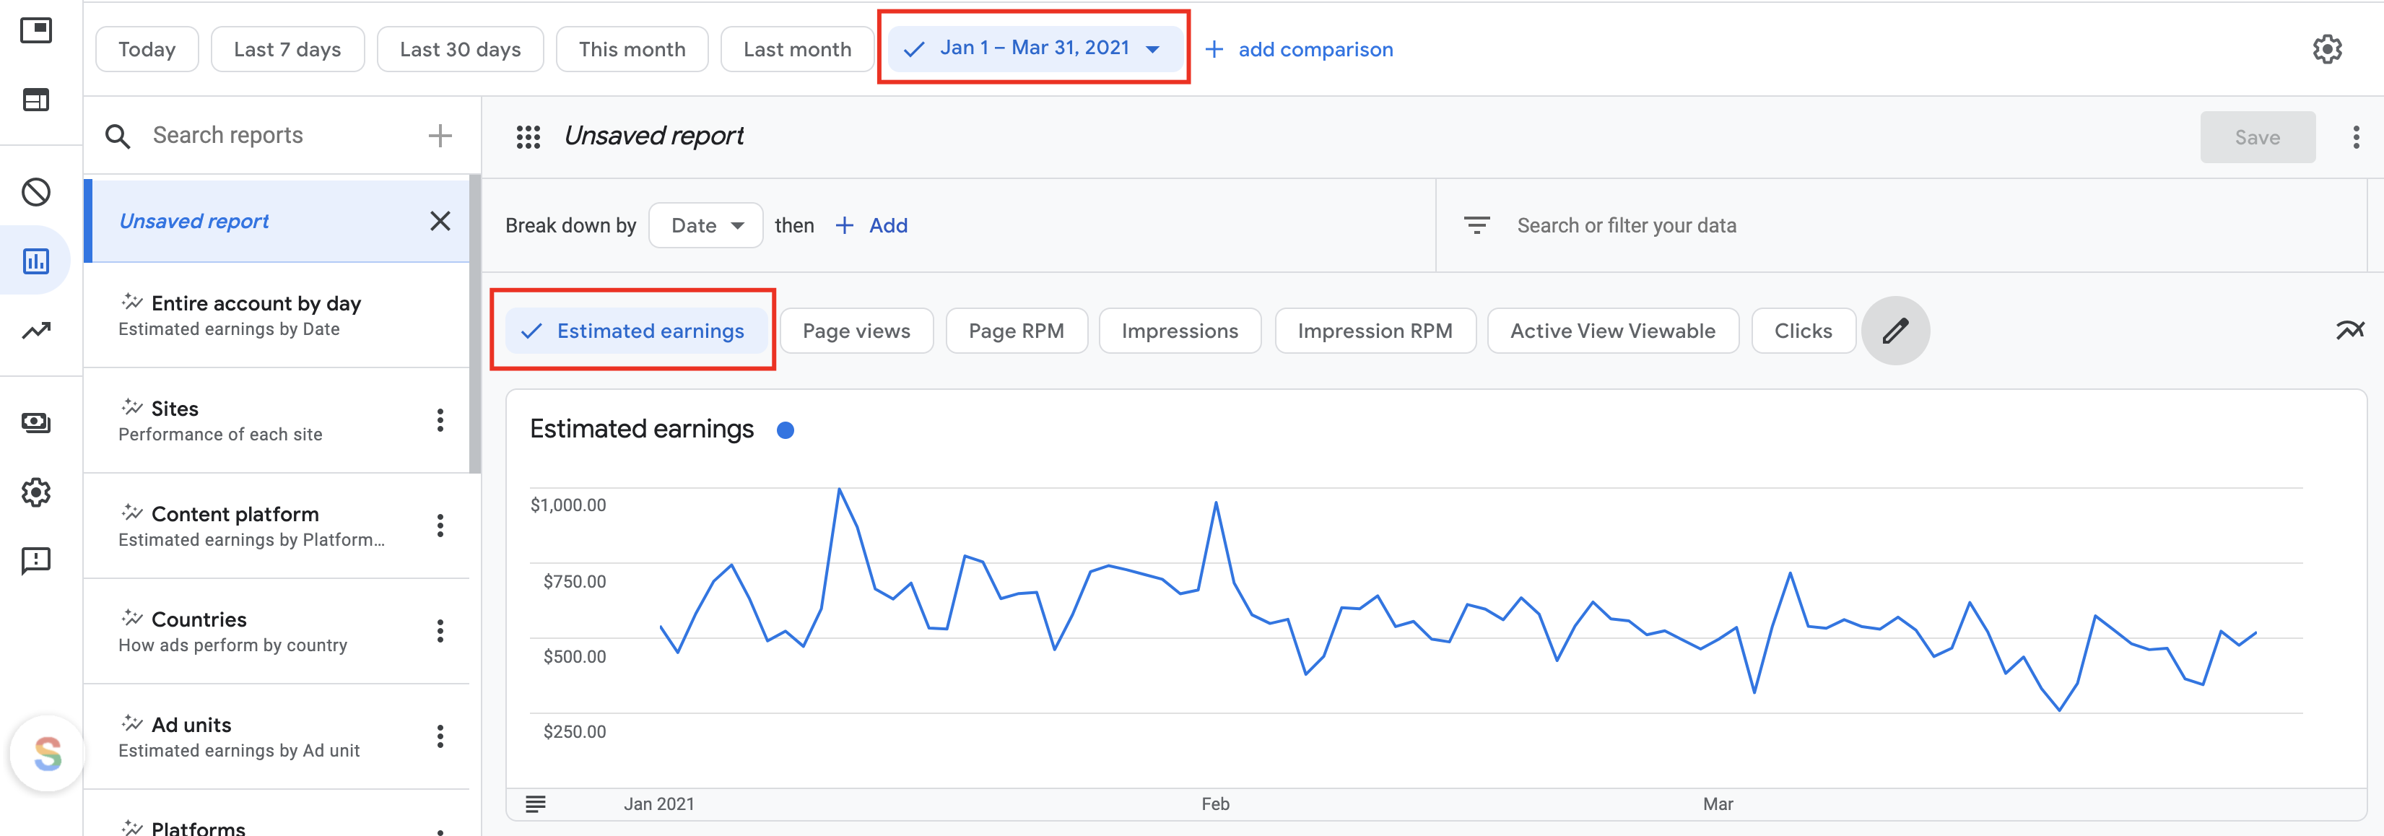Click the edit metrics pencil icon
2384x836 pixels.
click(1894, 331)
